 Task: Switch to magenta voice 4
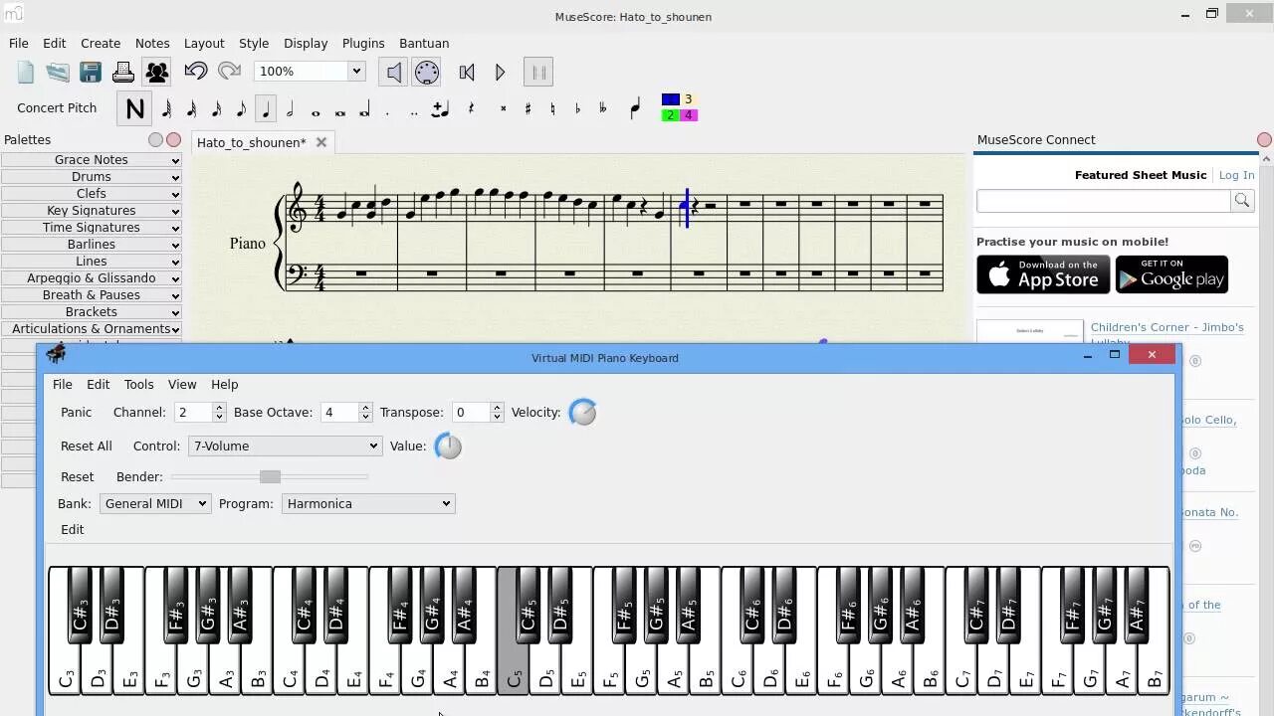(688, 115)
